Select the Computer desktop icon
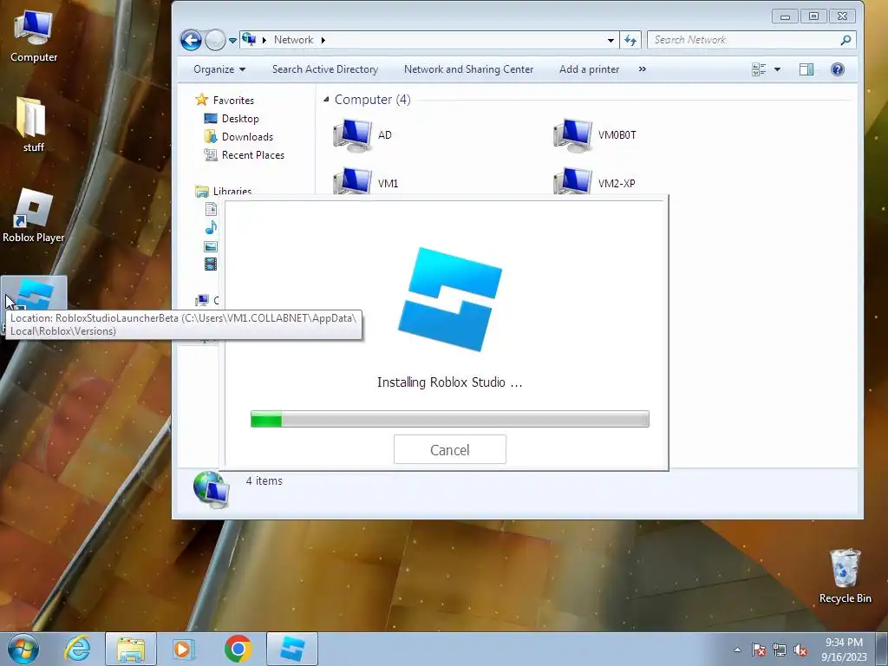This screenshot has width=888, height=666. tap(34, 36)
